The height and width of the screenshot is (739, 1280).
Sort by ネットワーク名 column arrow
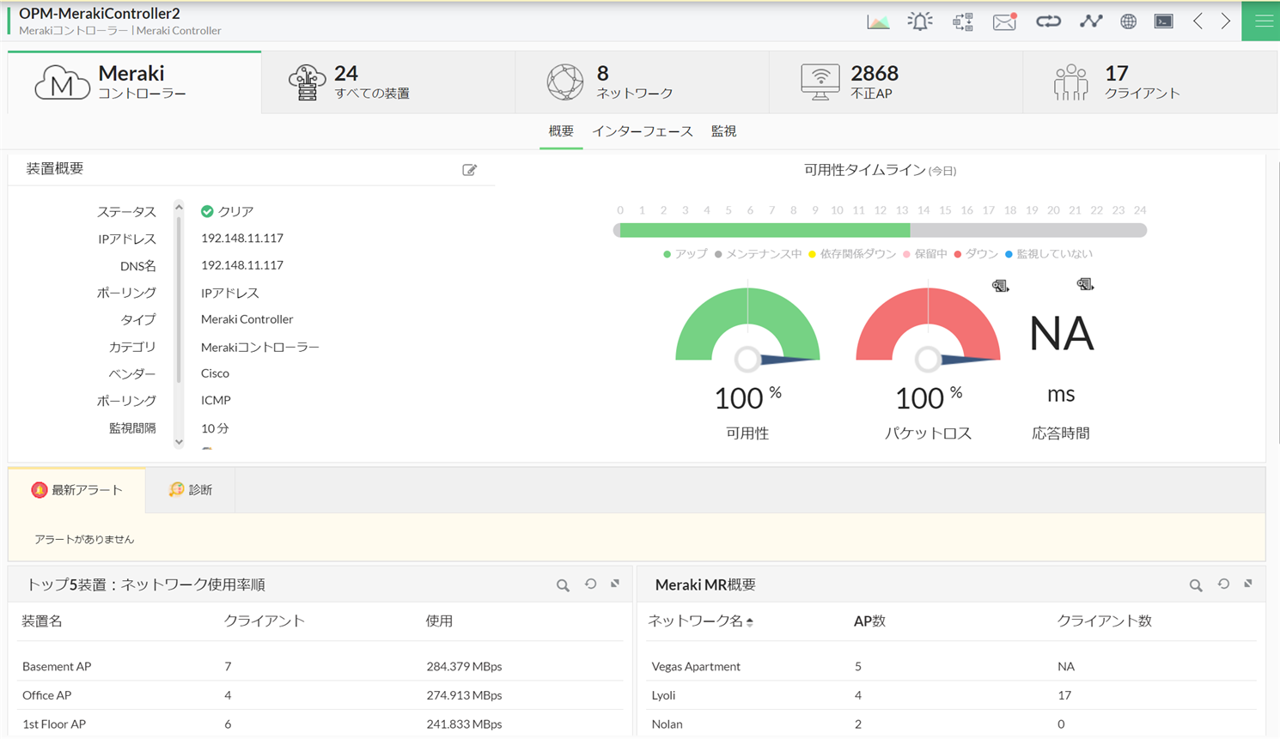[x=750, y=622]
